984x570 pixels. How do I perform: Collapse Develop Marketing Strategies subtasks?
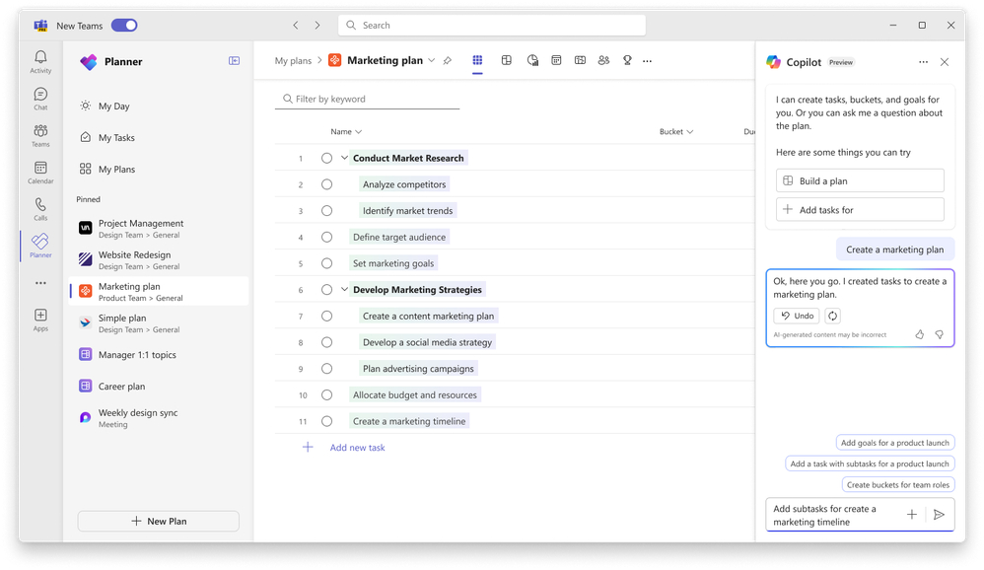click(344, 289)
